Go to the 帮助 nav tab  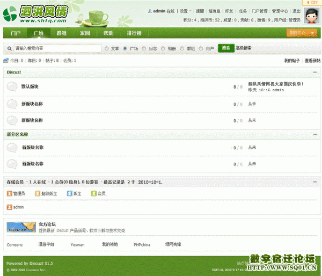[108, 33]
